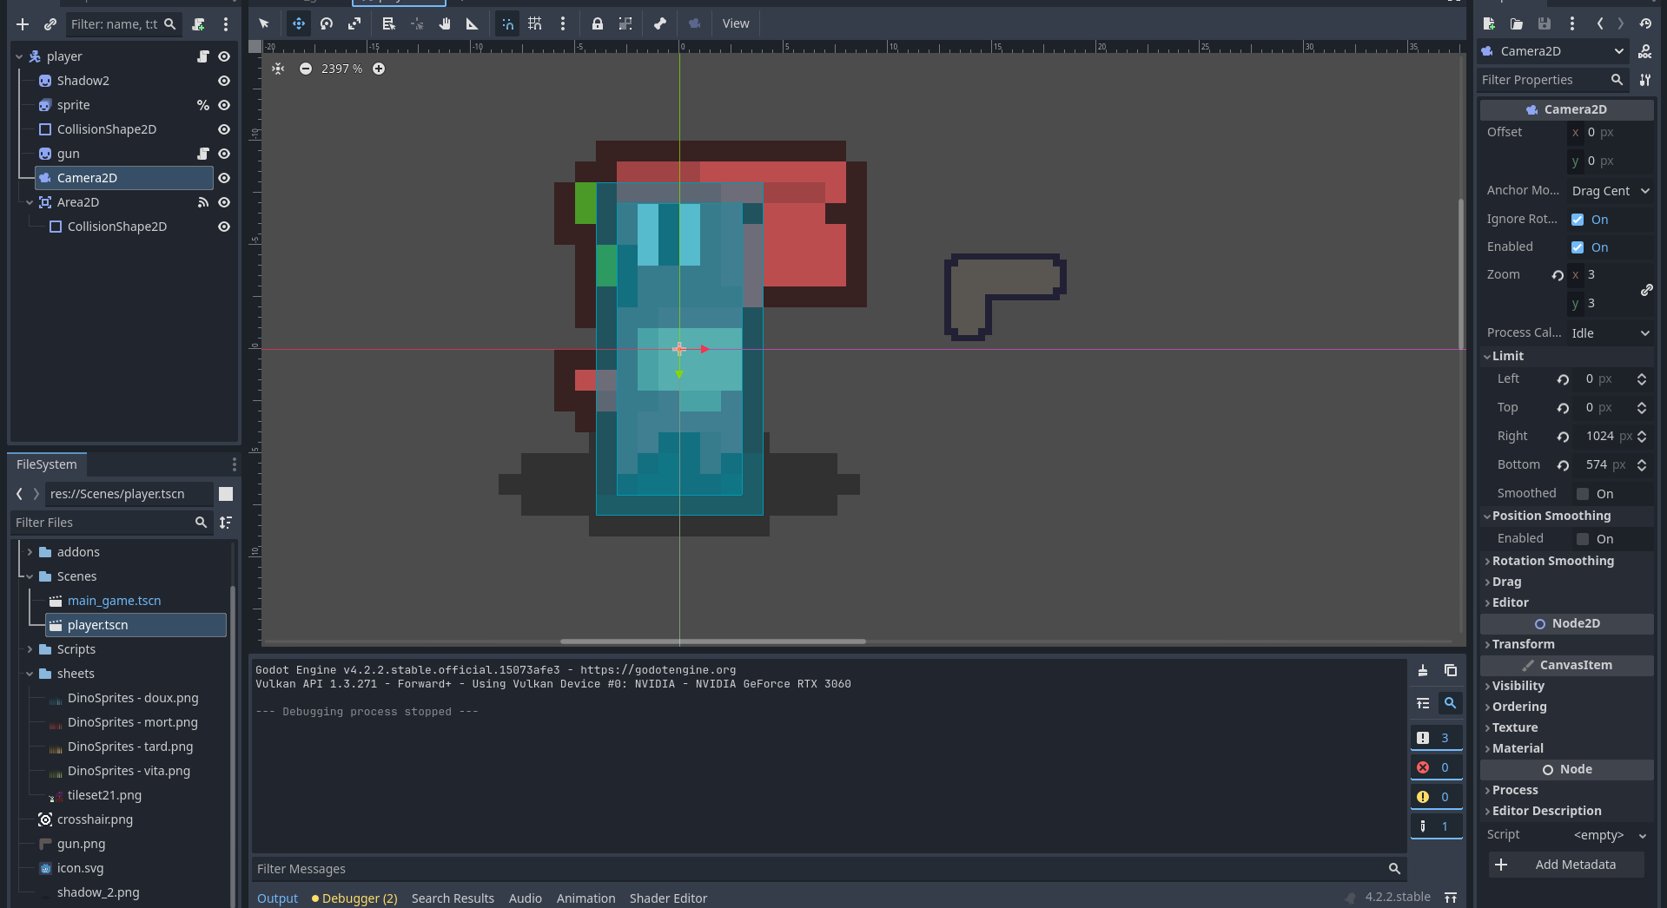The width and height of the screenshot is (1667, 908).
Task: Disable the Camera2D Enabled checkbox
Action: point(1578,247)
